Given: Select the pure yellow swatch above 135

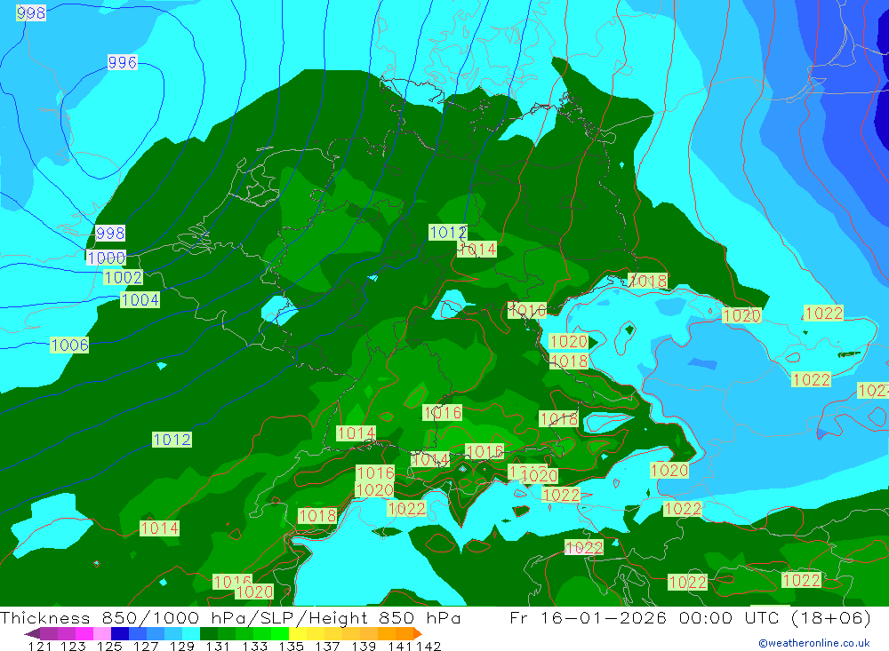Looking at the screenshot, I should (298, 633).
